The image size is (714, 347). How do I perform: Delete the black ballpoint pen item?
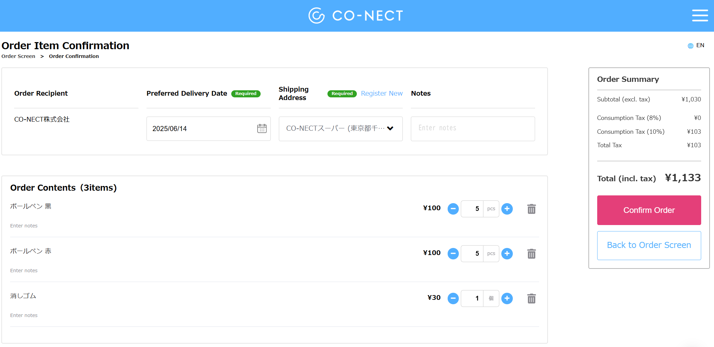pos(531,209)
